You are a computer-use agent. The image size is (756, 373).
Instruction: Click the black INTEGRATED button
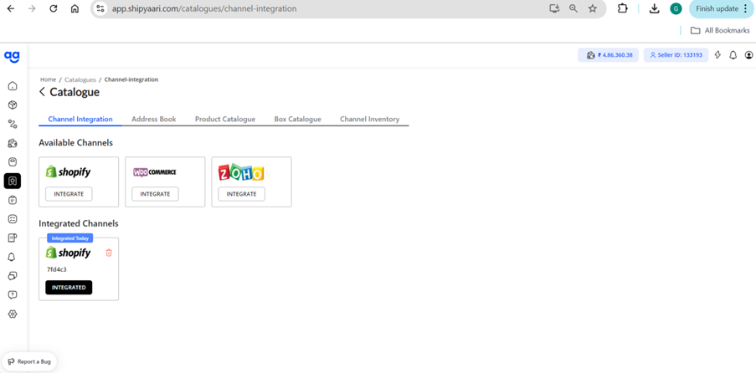[69, 287]
